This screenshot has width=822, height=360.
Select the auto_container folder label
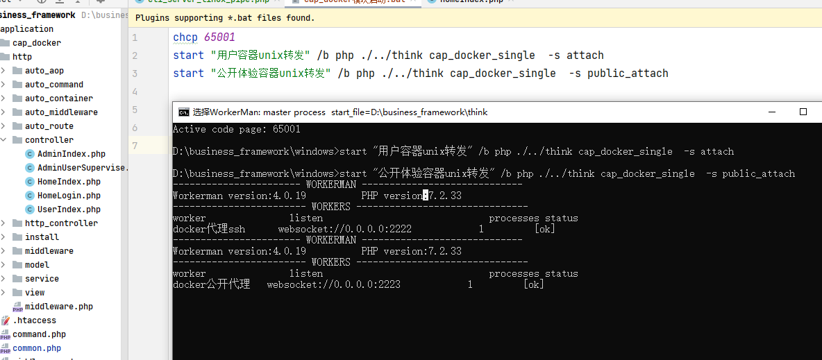point(59,98)
